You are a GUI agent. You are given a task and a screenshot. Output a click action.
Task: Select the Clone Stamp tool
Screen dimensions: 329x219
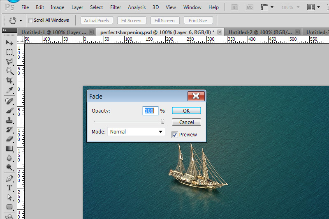coord(9,120)
